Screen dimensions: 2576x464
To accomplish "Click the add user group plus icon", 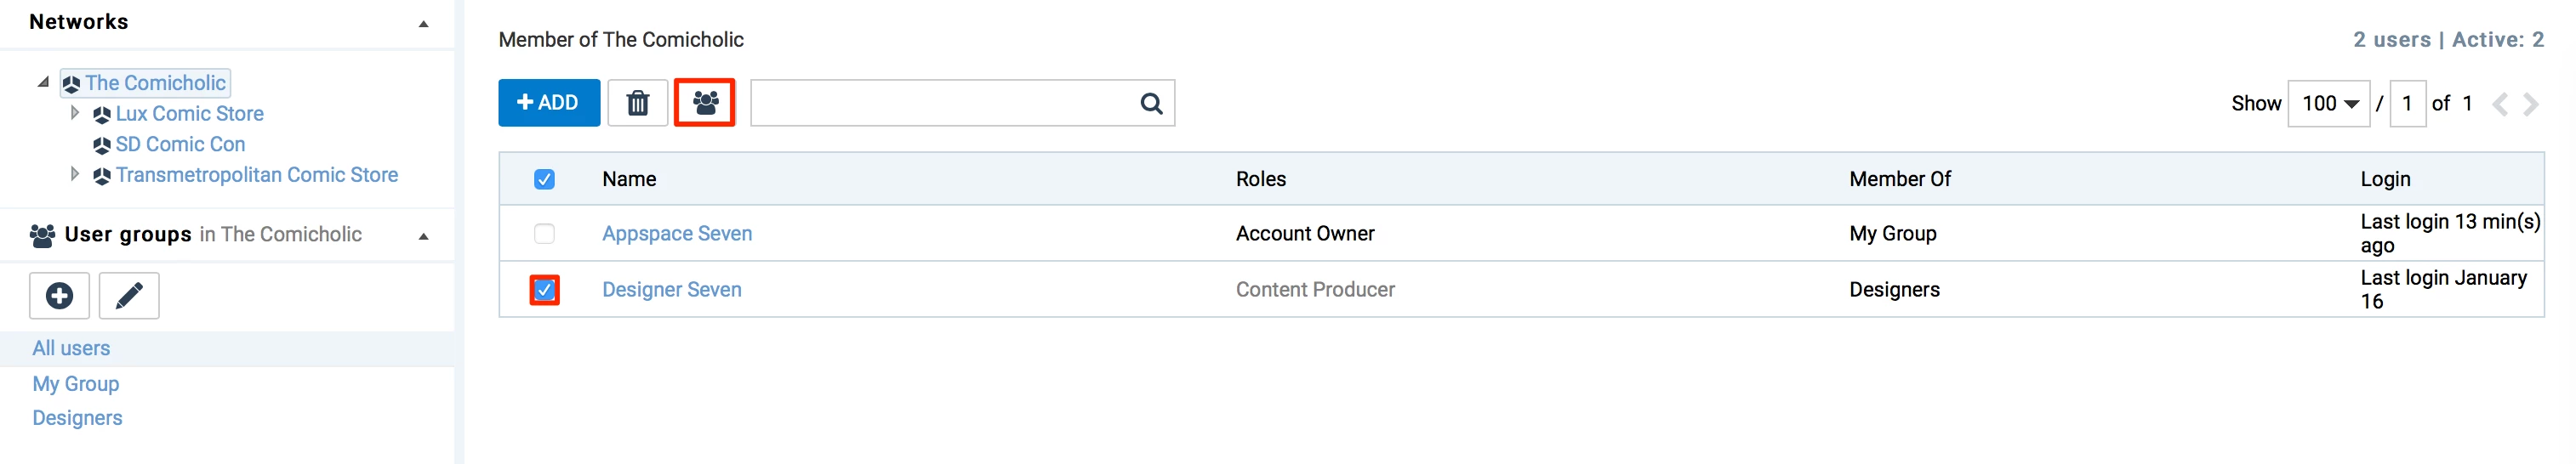I will pos(59,296).
